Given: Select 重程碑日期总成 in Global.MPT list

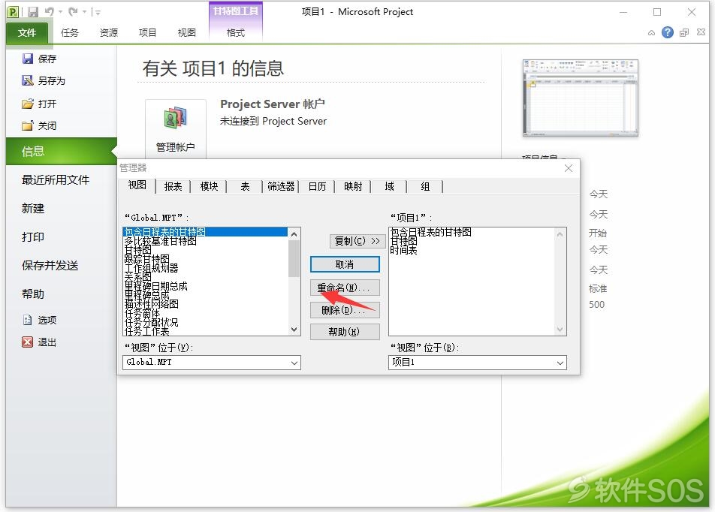Looking at the screenshot, I should click(156, 286).
